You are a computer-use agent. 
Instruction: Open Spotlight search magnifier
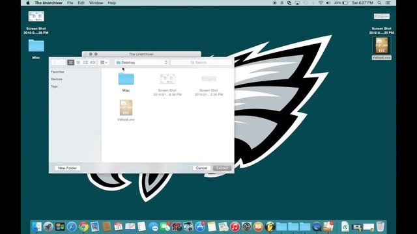[379, 3]
